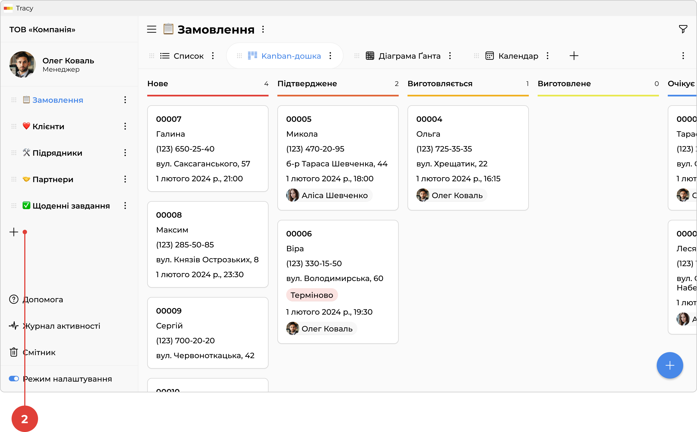The width and height of the screenshot is (697, 432).
Task: Open the Журнал активності pulse icon
Action: pos(14,326)
